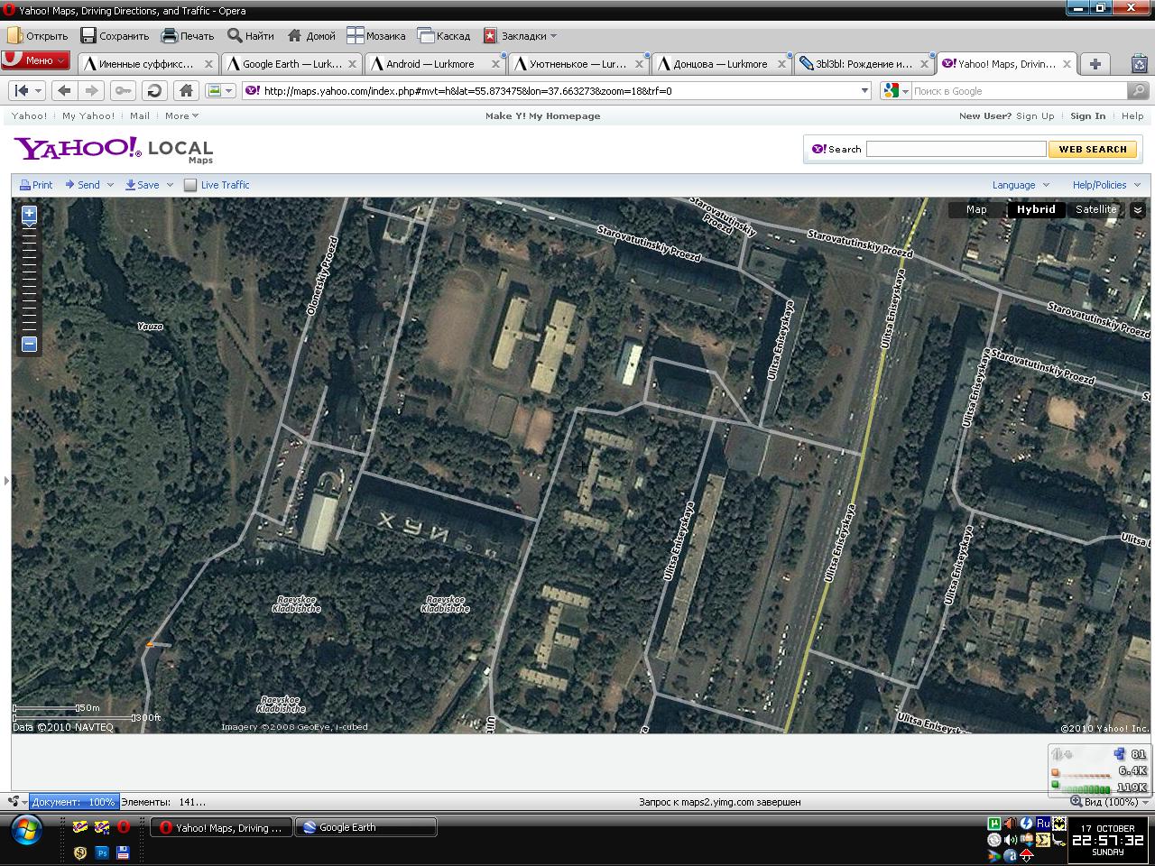Click the Yahoo! Maps taskbar button

click(x=220, y=827)
